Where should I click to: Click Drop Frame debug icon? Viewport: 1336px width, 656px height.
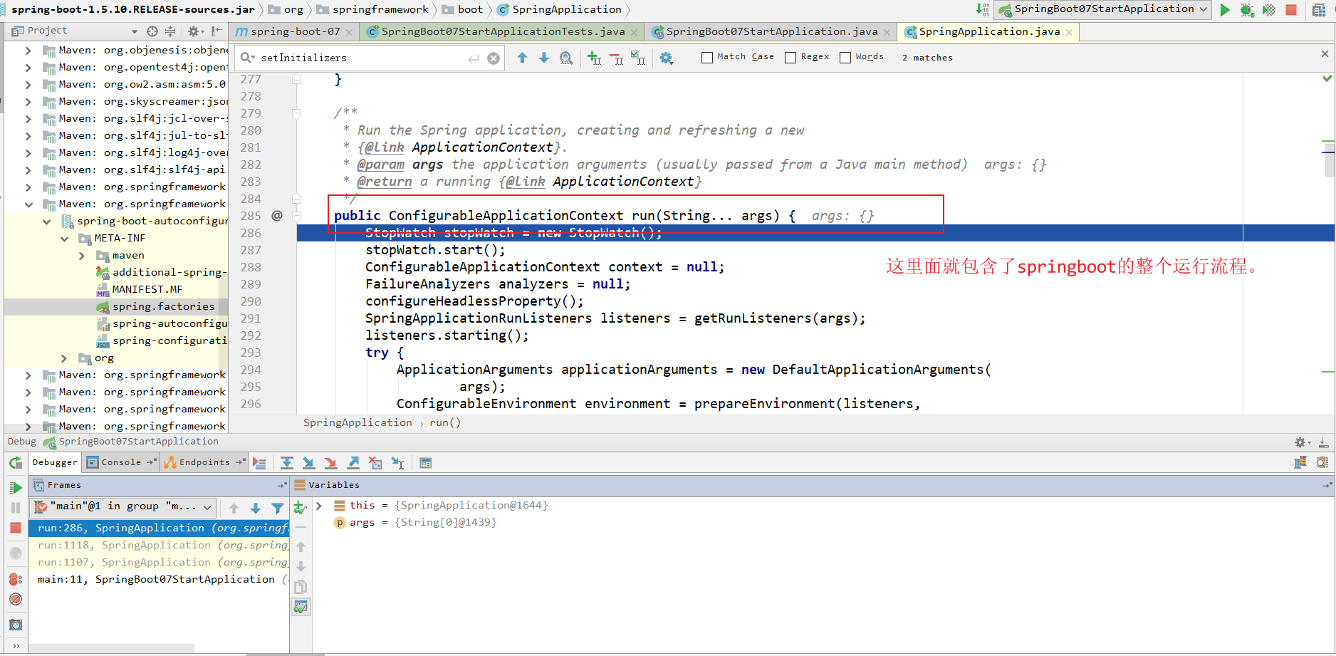click(375, 463)
